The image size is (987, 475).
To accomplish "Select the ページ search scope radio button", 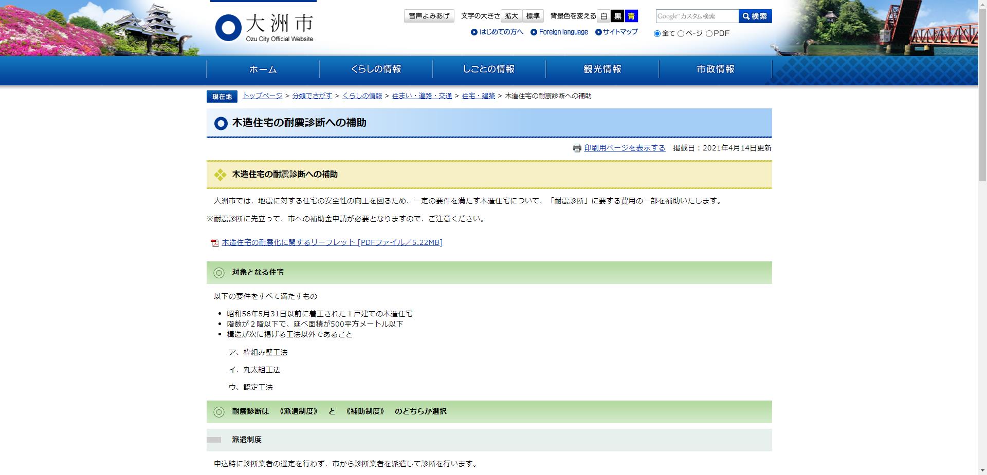I will pyautogui.click(x=680, y=33).
